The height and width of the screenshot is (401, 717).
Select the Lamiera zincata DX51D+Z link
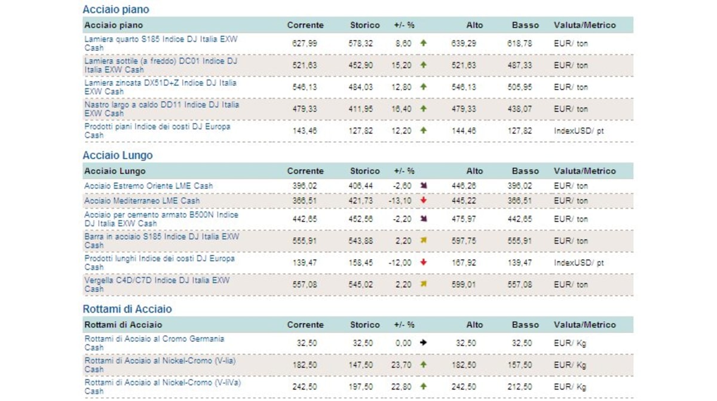coord(157,86)
